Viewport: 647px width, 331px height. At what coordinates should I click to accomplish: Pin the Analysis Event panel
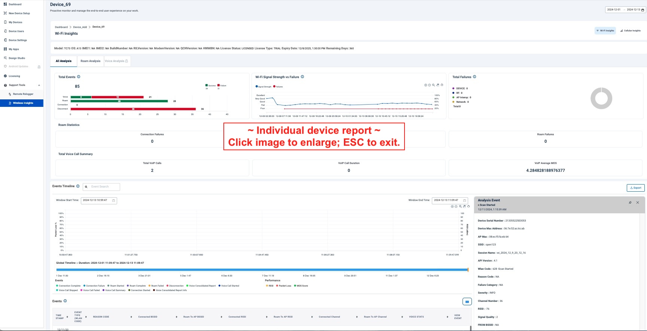click(x=630, y=202)
